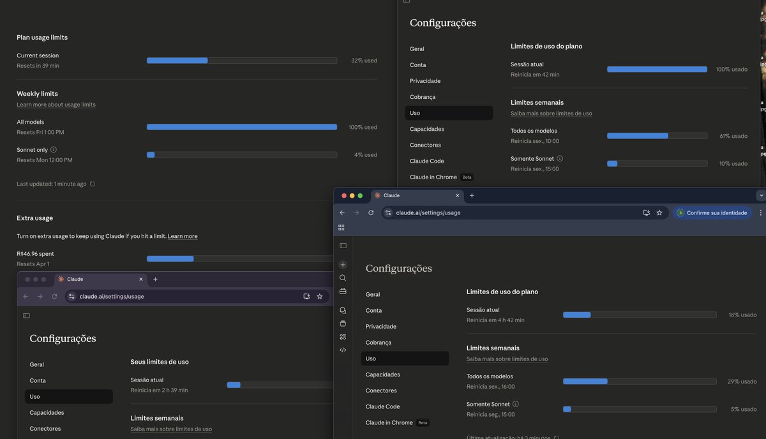
Task: Open the apps grid in front window's bookmarks bar
Action: (x=342, y=227)
